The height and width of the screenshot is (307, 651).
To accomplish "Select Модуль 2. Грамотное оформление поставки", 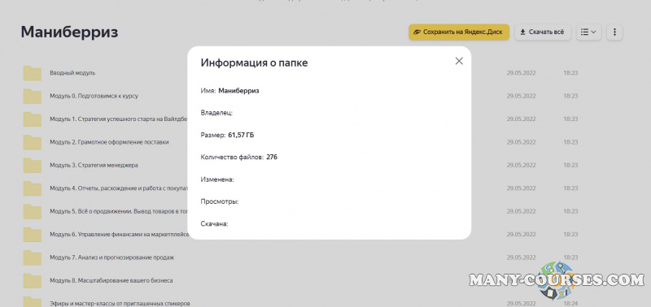I will coord(109,142).
